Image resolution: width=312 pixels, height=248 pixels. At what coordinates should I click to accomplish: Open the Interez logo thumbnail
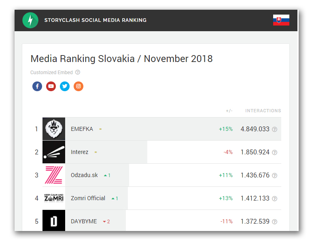(x=54, y=152)
